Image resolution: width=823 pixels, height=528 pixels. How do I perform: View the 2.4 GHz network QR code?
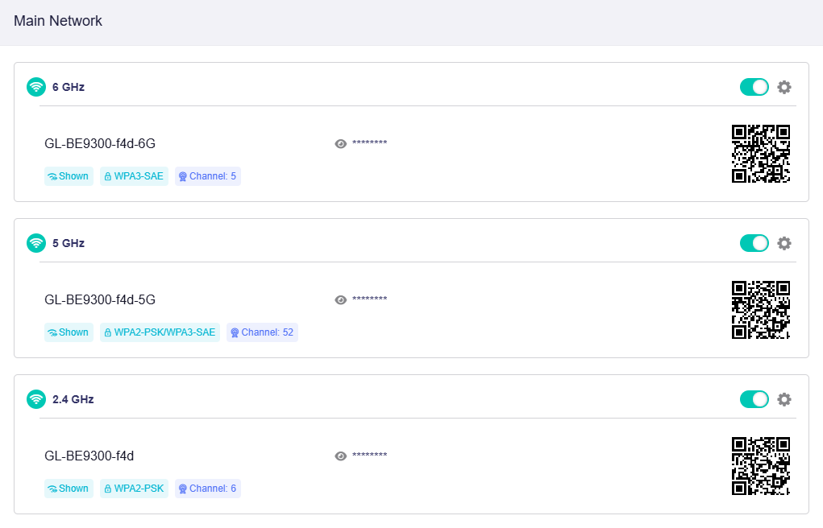pyautogui.click(x=761, y=466)
